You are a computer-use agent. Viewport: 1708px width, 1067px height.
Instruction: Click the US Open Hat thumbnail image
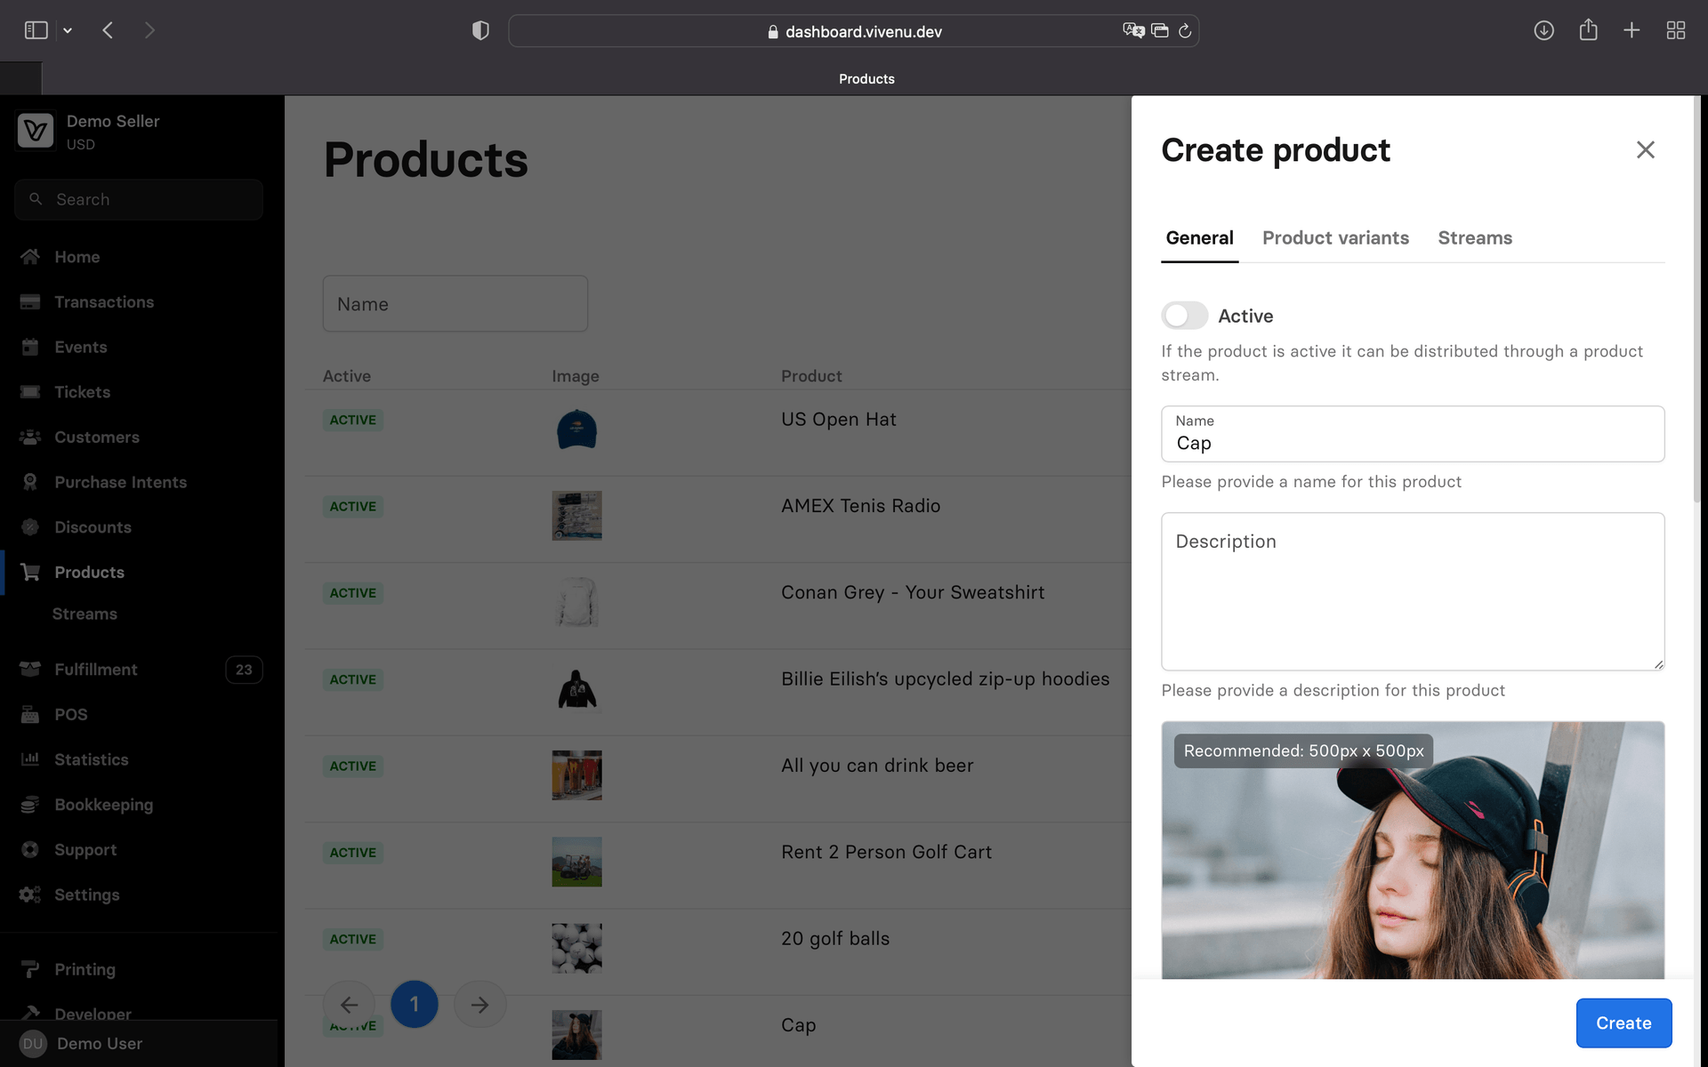(x=576, y=429)
